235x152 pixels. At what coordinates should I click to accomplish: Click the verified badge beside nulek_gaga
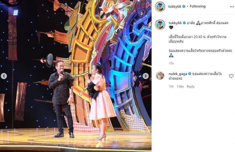pyautogui.click(x=190, y=74)
